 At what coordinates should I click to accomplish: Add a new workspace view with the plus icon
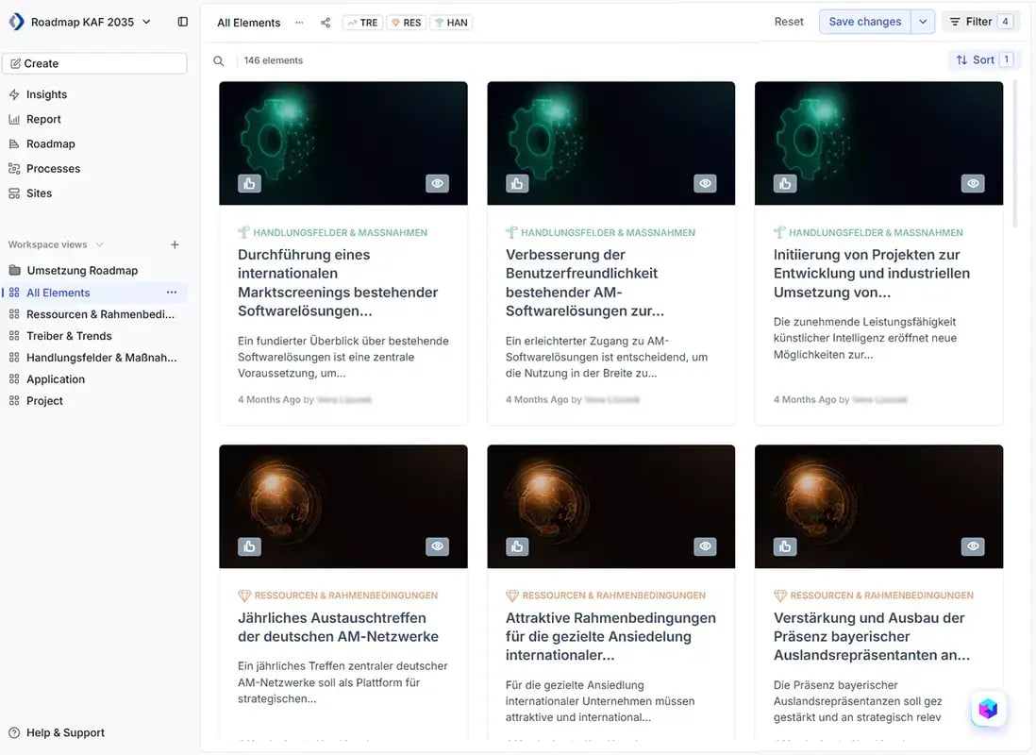[175, 244]
